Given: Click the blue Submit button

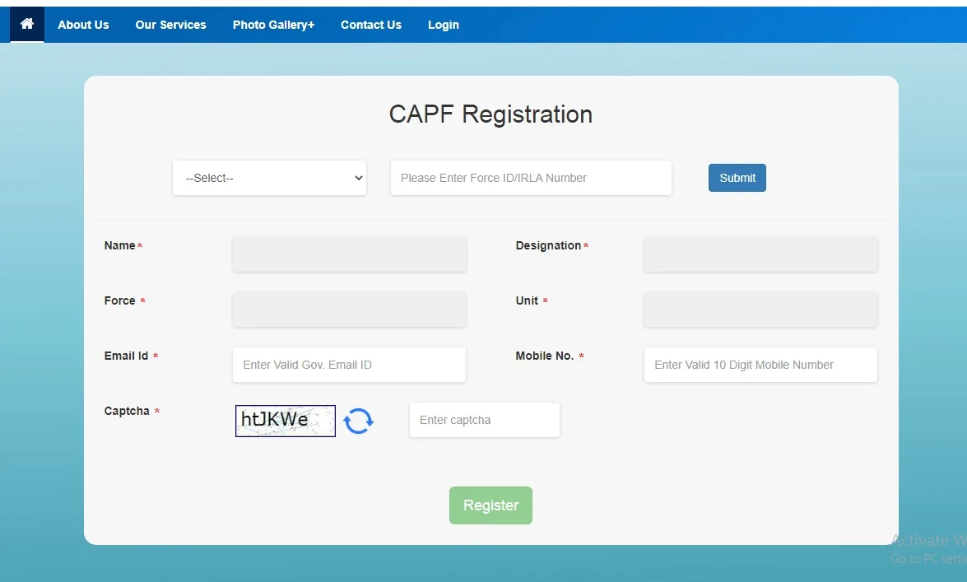Looking at the screenshot, I should pyautogui.click(x=737, y=178).
